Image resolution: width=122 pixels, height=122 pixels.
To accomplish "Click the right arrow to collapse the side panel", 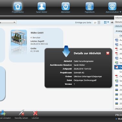I will 112,22.
